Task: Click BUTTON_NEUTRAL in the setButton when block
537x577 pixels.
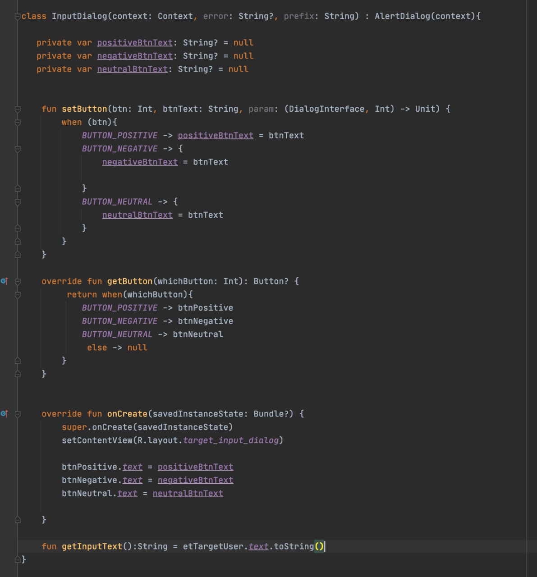Action: coord(117,201)
